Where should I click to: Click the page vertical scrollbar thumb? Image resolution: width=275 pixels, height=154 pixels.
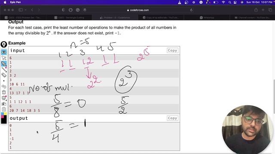coord(274,96)
